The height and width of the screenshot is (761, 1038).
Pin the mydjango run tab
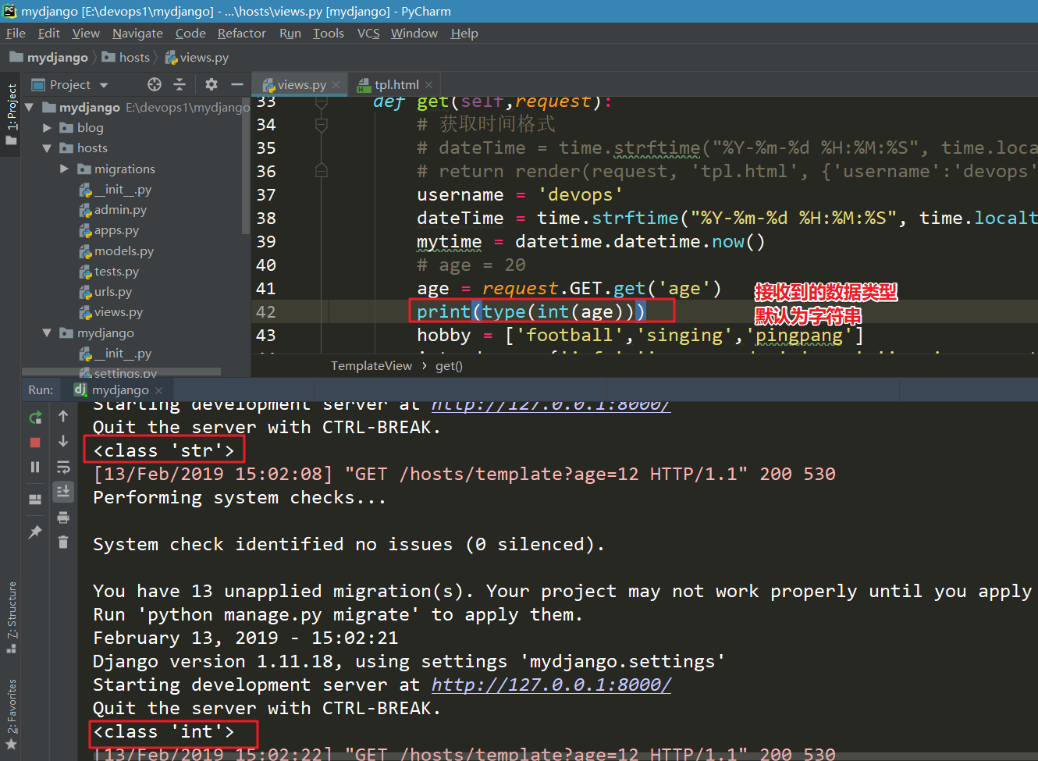coord(35,532)
